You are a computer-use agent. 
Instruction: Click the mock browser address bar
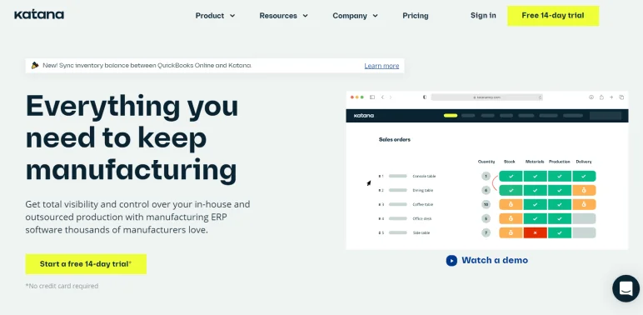[486, 97]
